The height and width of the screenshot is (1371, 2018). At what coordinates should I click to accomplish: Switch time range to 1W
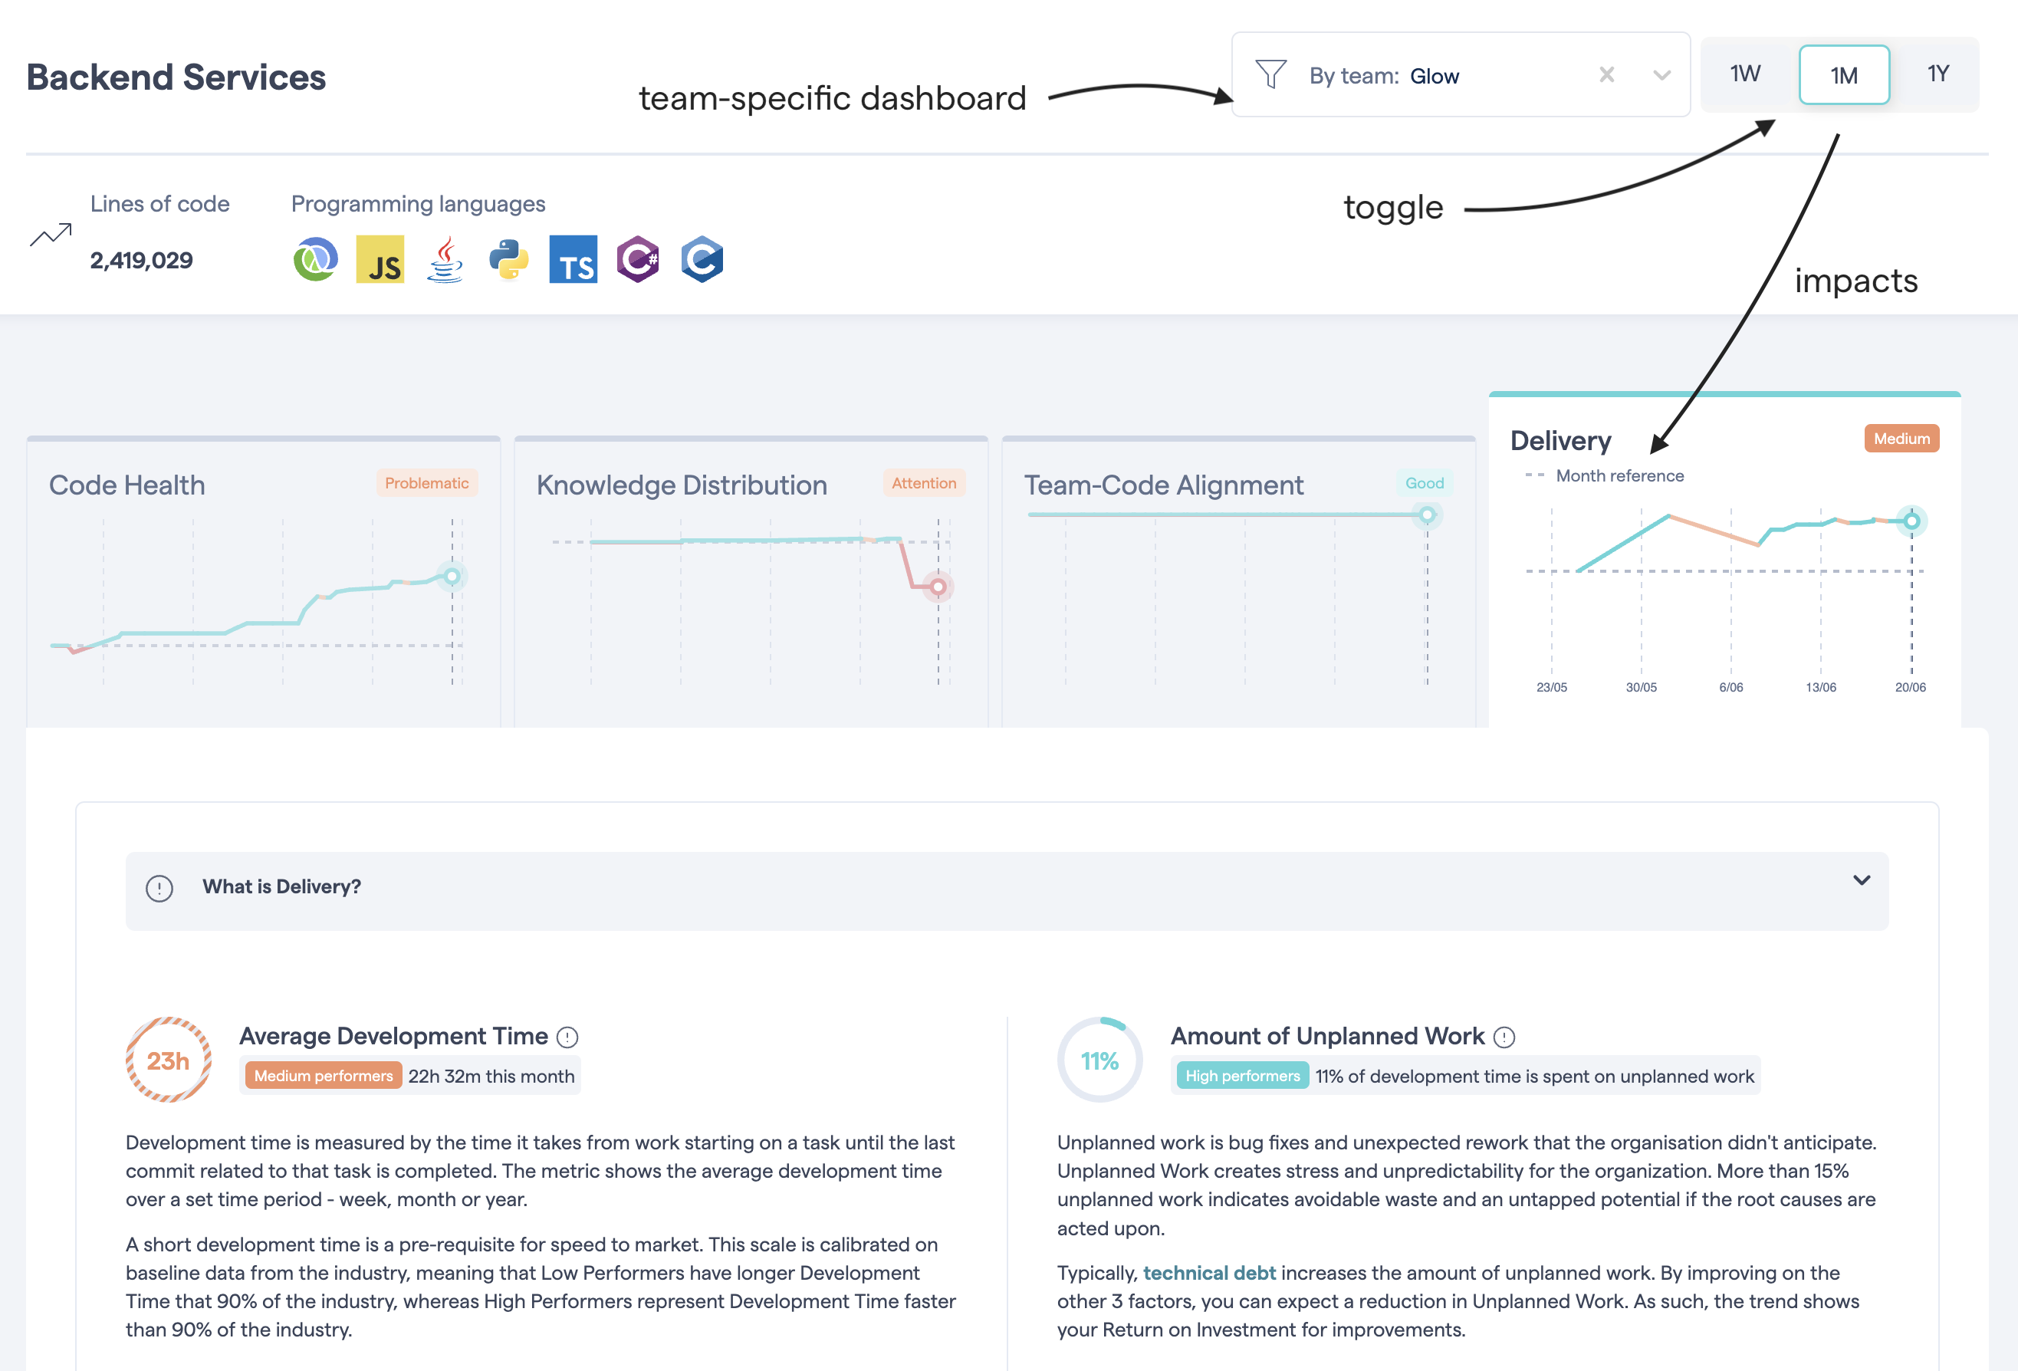pyautogui.click(x=1744, y=74)
